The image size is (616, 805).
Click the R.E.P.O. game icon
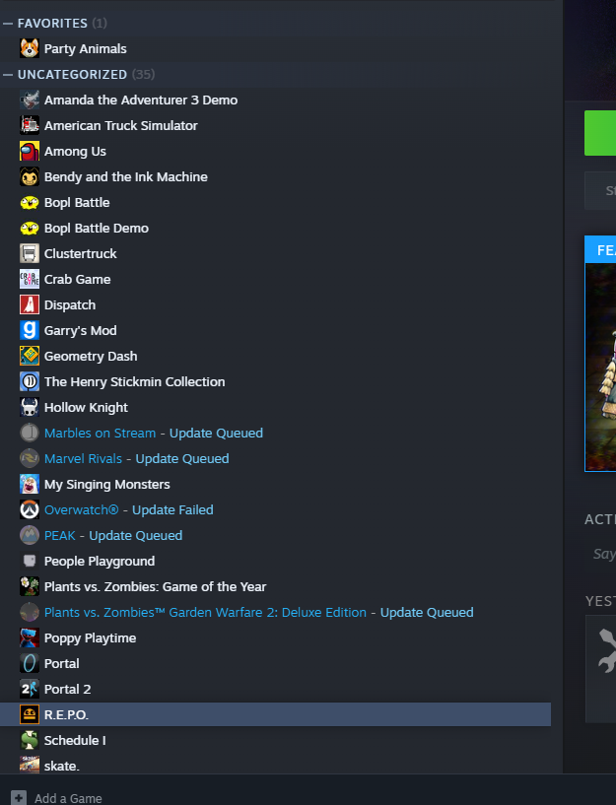coord(30,714)
